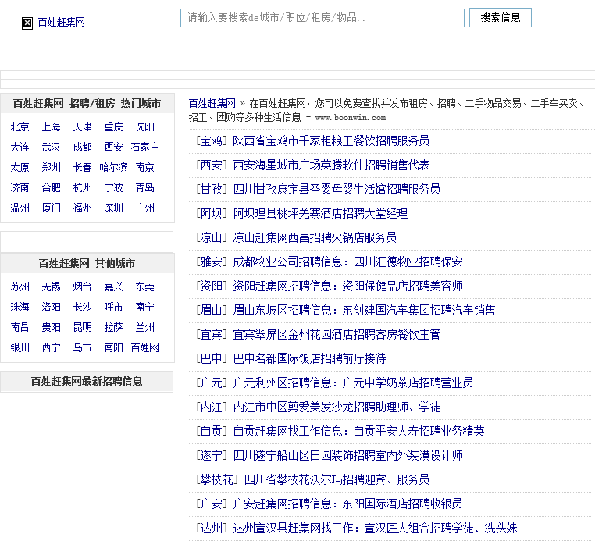The height and width of the screenshot is (541, 595).
Task: Open the 百姓赶集网 logo link at top left
Action: tap(61, 23)
